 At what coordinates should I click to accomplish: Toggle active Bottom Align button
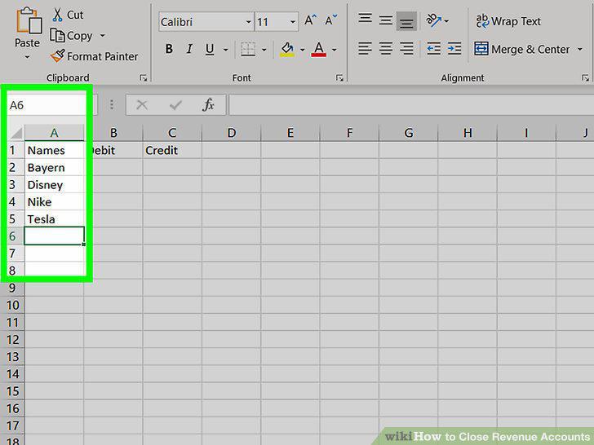pyautogui.click(x=406, y=21)
